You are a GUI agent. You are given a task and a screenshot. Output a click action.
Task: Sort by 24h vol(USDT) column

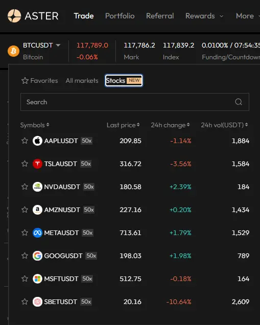pos(224,125)
